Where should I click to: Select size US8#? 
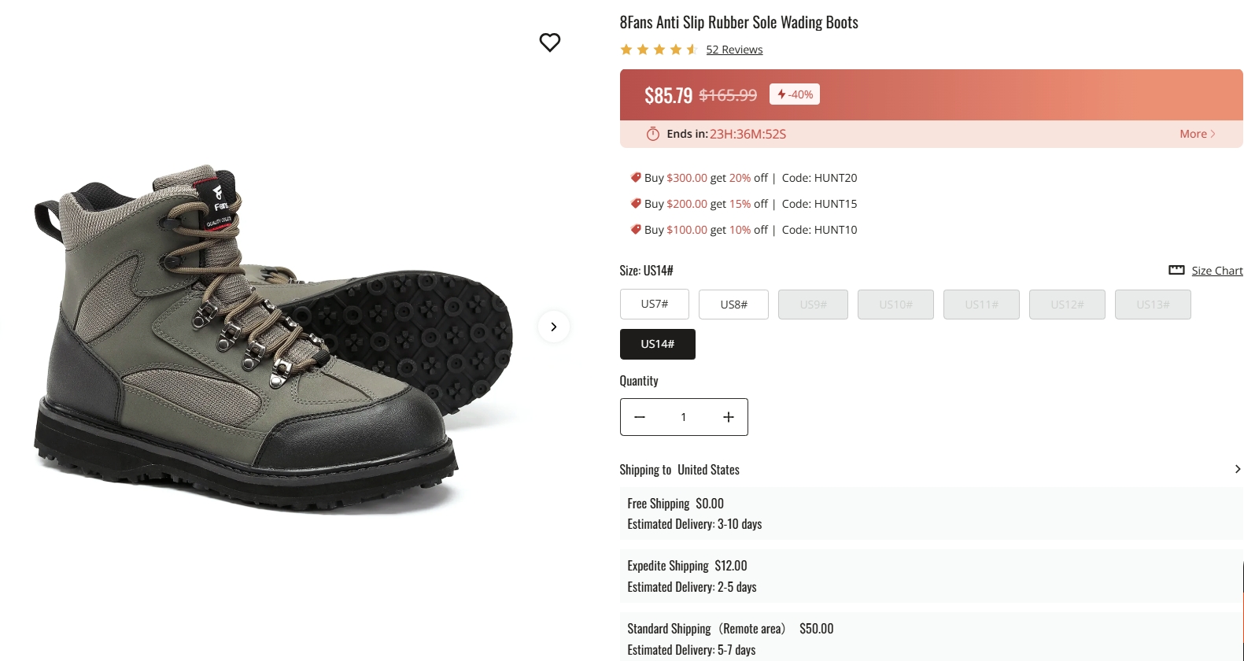[733, 305]
